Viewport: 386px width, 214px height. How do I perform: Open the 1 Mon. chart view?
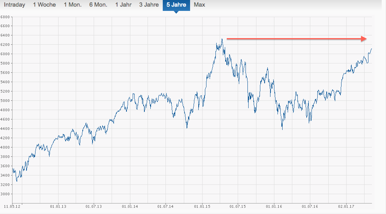coord(73,5)
